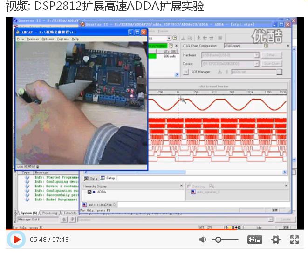
Task: Toggle the Data Log checkbox
Action: tap(189, 186)
